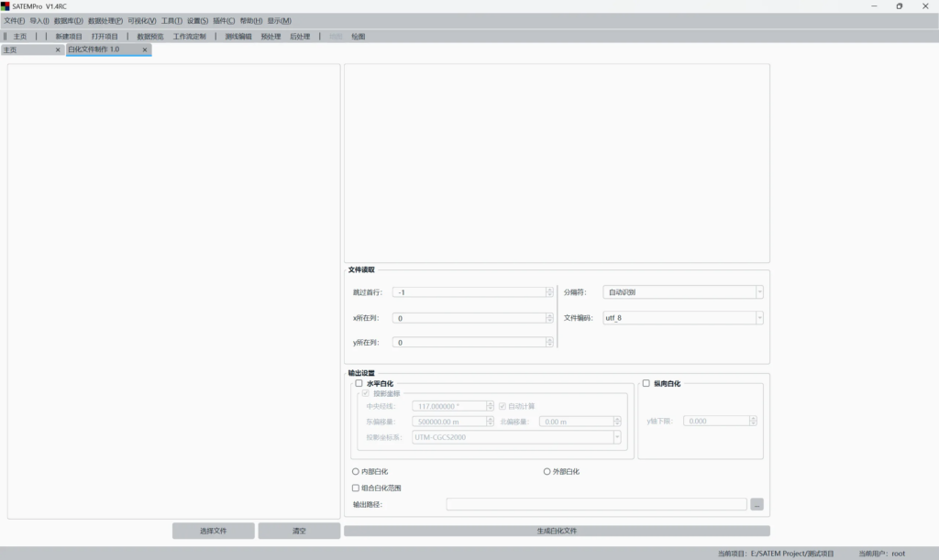Close the 白化文件制作 1.0 tab

144,49
